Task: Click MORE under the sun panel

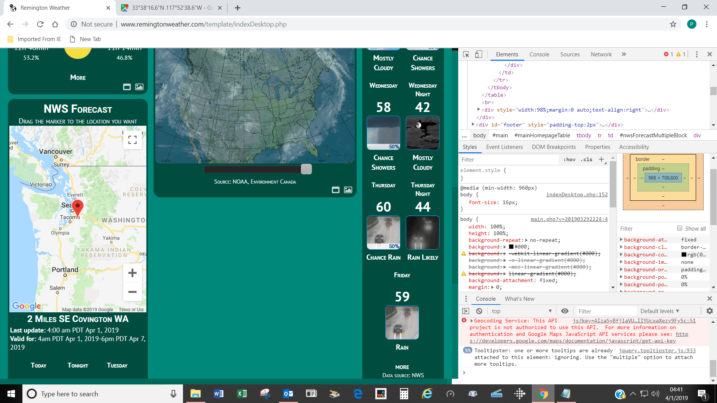Action: pos(78,78)
